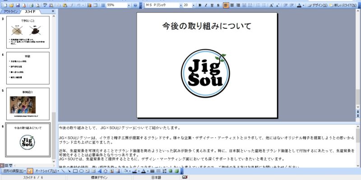The width and height of the screenshot is (361, 180).
Task: Toggle bulleted list formatting
Action: pyautogui.click(x=264, y=5)
